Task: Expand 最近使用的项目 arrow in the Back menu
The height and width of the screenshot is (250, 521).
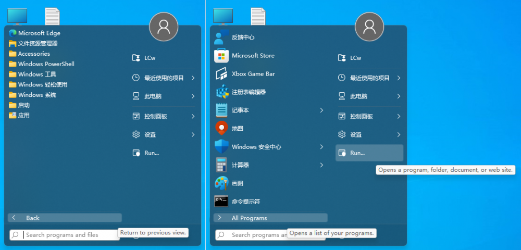Action: click(x=193, y=78)
